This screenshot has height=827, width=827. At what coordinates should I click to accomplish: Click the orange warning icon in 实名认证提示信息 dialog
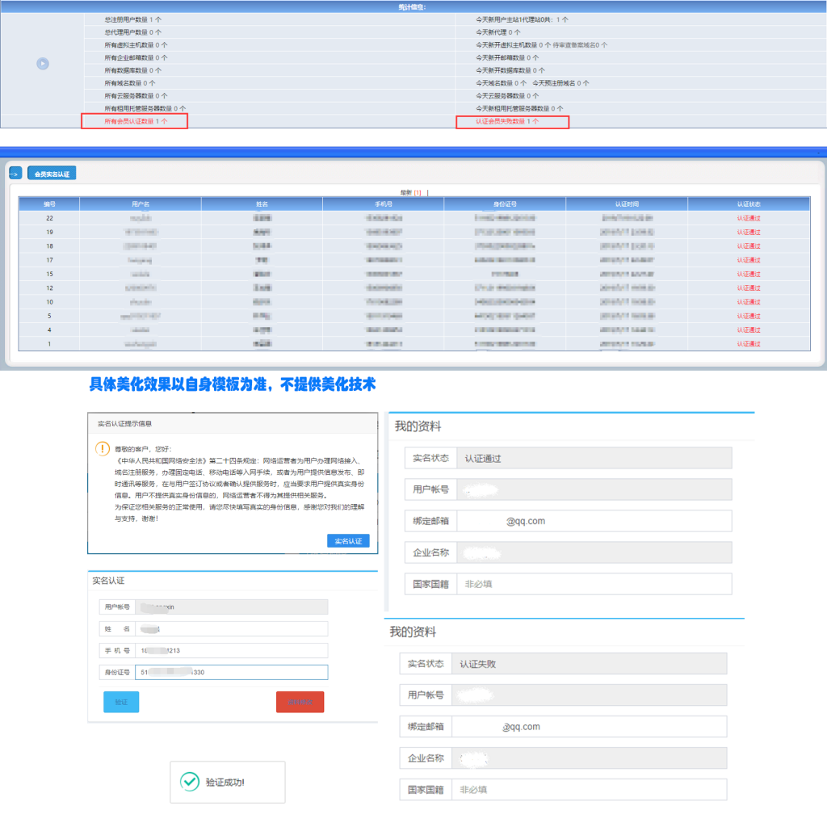tap(103, 448)
